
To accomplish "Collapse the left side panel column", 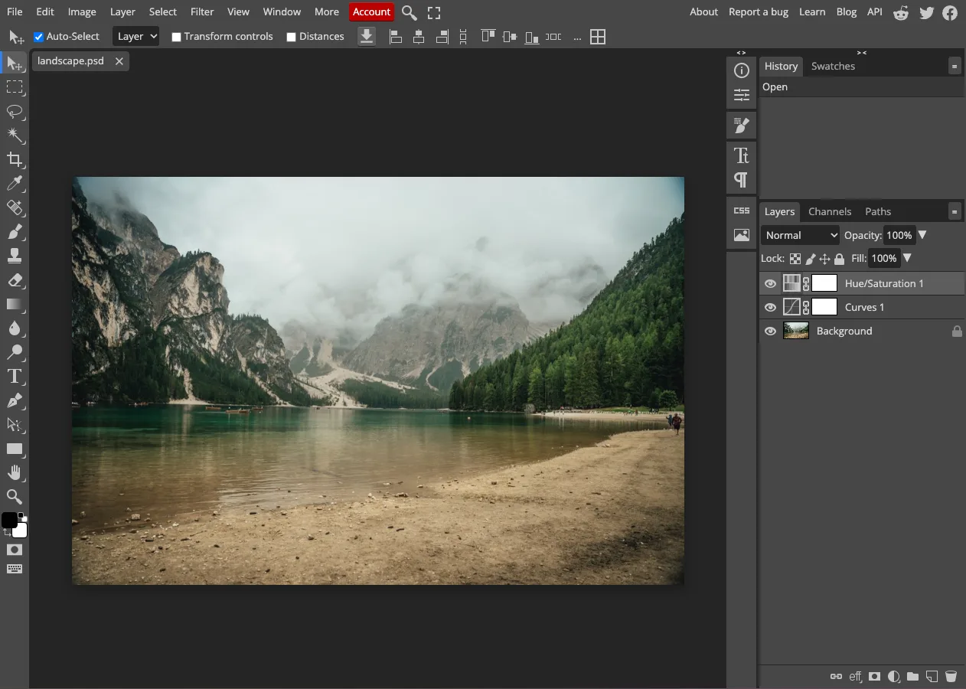I will click(x=741, y=53).
